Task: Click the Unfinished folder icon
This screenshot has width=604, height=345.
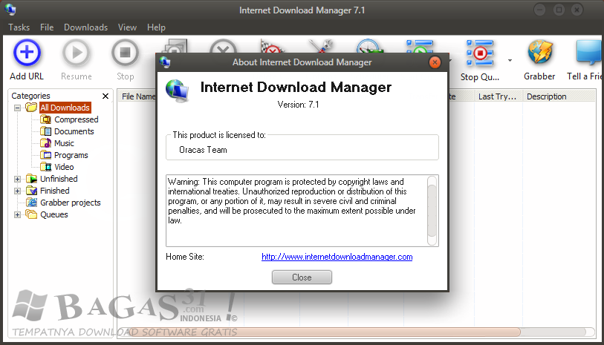Action: click(x=32, y=179)
